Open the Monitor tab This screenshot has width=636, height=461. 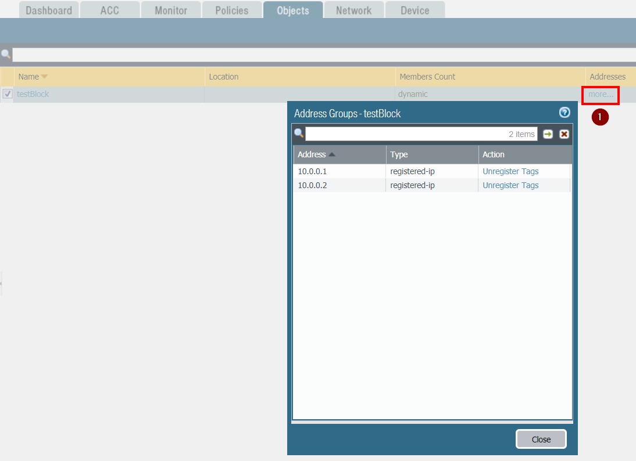pos(170,9)
